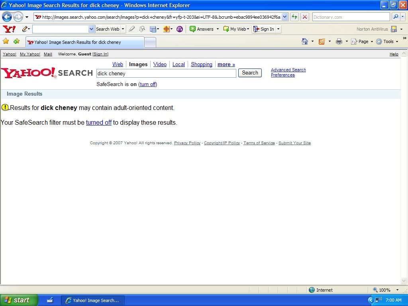
Task: Refresh the page using the green arrows icon
Action: tap(294, 17)
